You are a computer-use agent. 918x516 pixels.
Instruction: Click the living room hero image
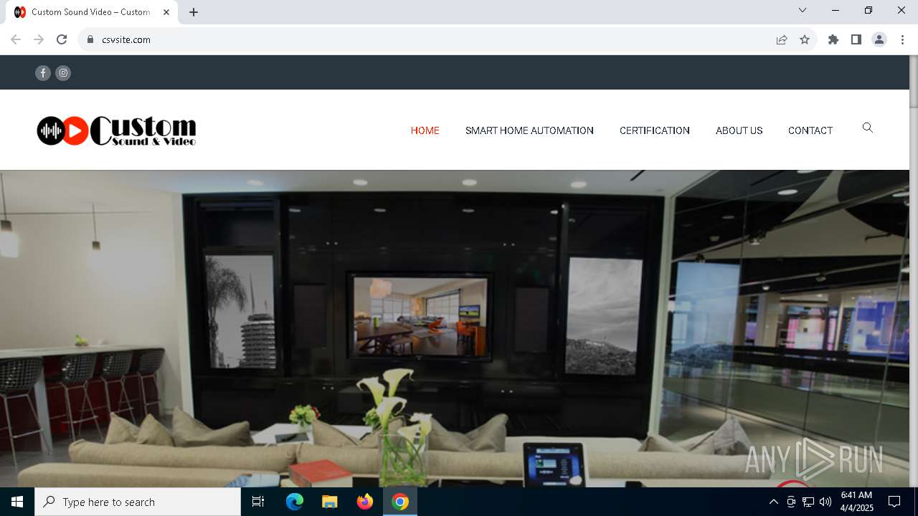tap(455, 328)
